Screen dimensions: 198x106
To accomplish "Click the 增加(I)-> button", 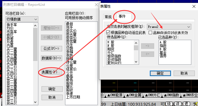I will point(51,28).
